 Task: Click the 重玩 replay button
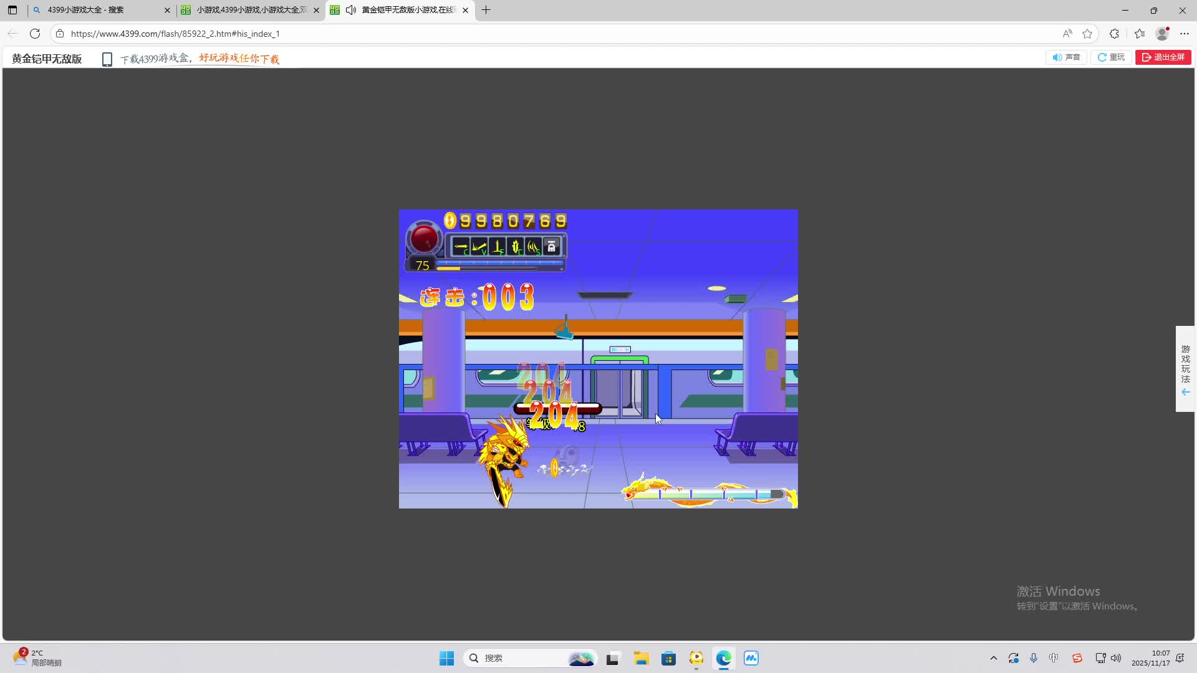coord(1111,57)
